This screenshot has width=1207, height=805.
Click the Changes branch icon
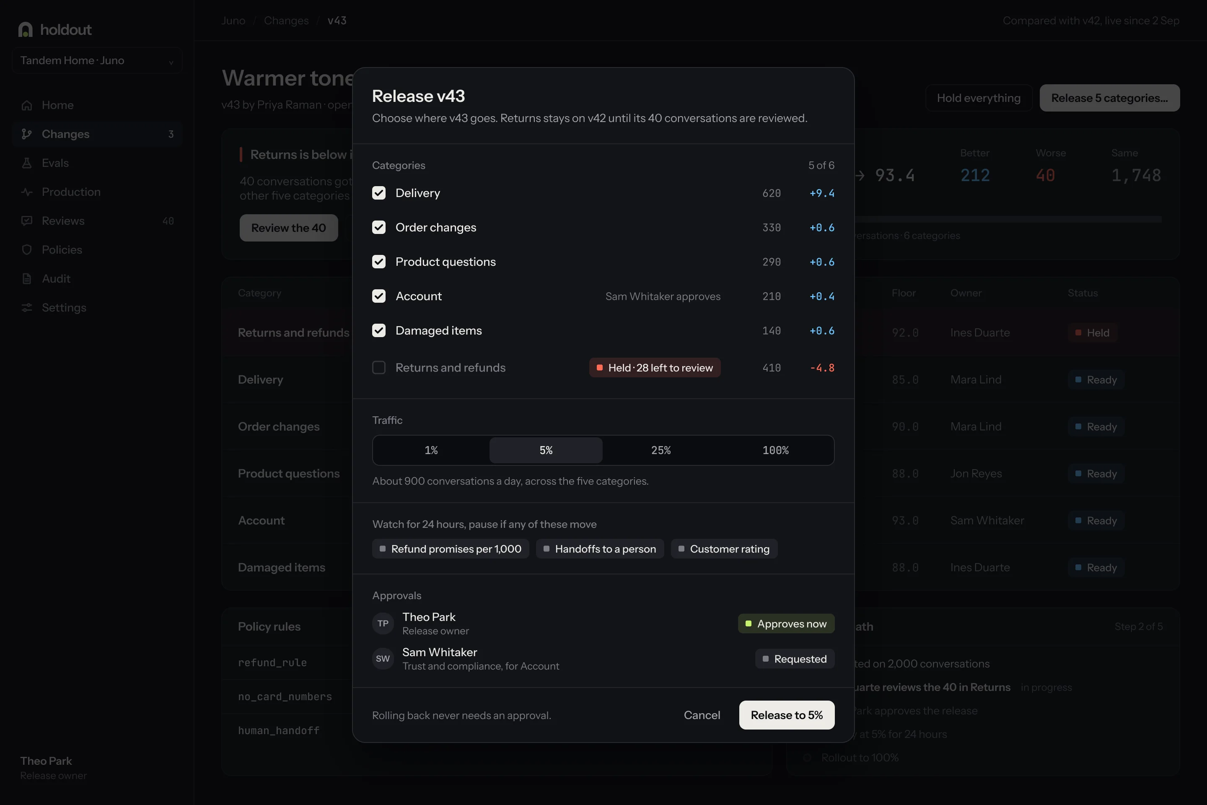[27, 134]
